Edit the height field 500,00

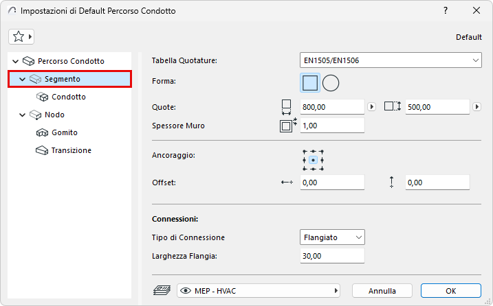[437, 107]
